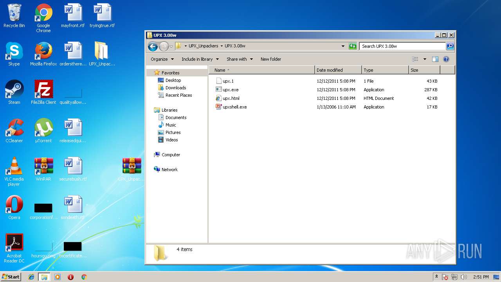Launch Steam desktop shortcut

(14, 92)
